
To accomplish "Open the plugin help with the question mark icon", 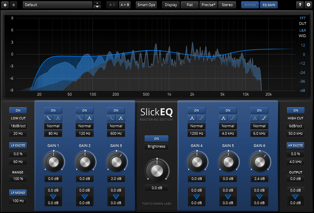I will pyautogui.click(x=300, y=5).
